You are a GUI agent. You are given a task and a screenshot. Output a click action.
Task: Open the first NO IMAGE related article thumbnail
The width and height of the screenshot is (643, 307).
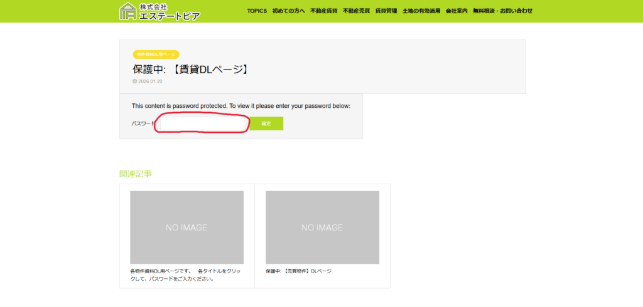pos(186,227)
